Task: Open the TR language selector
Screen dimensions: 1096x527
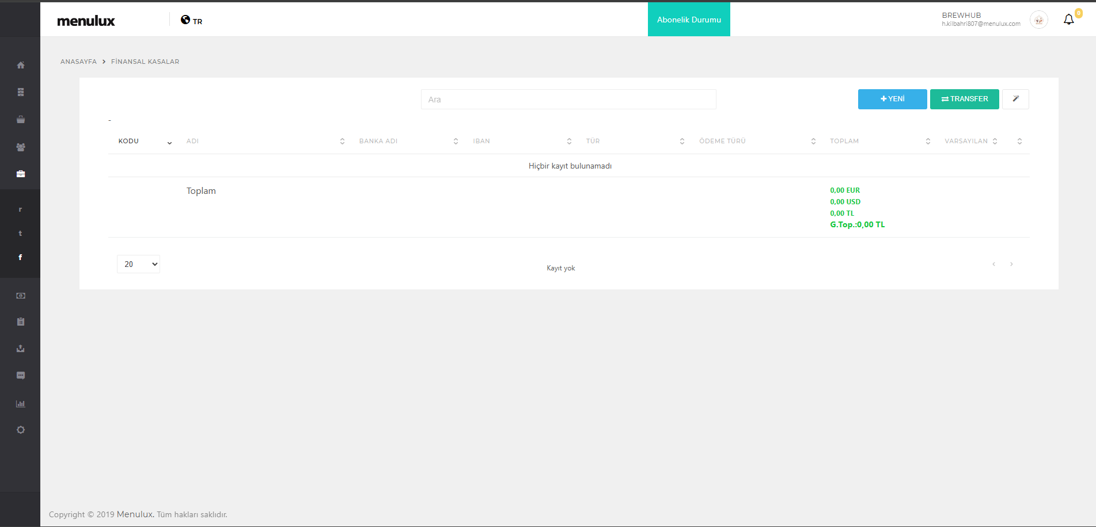Action: tap(192, 21)
